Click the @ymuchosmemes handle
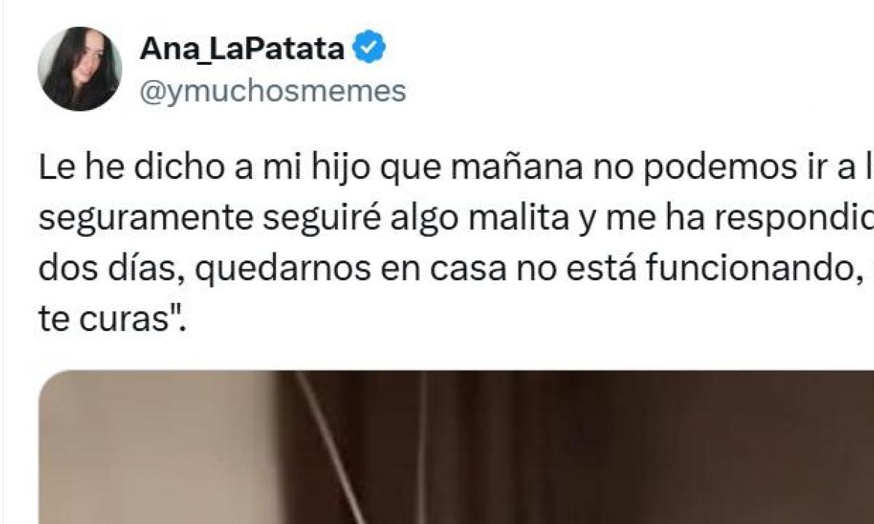The height and width of the screenshot is (524, 874). coord(272,92)
